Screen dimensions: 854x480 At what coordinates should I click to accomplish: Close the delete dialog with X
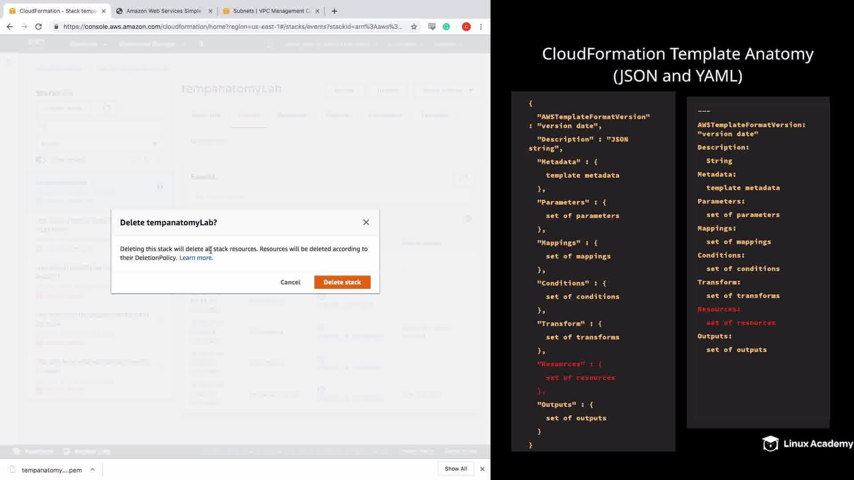366,222
